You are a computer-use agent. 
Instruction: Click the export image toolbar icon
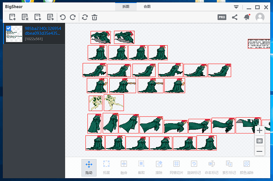38,17
